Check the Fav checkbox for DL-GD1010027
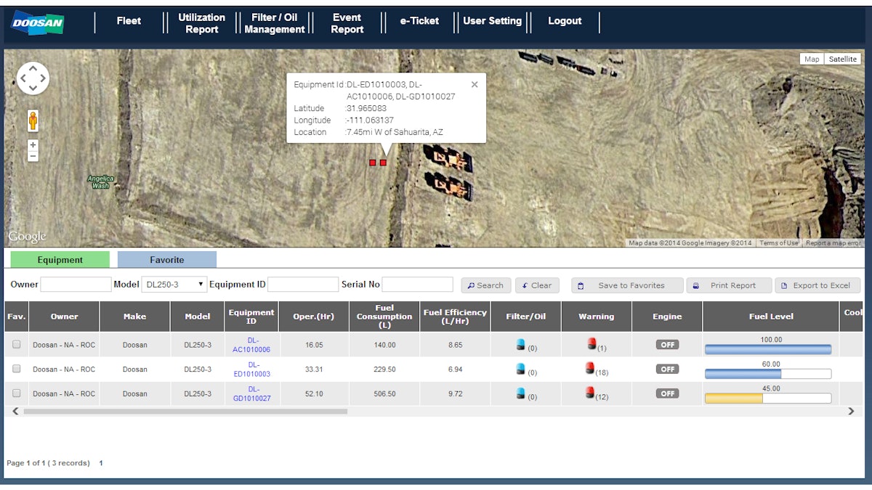 [x=16, y=393]
